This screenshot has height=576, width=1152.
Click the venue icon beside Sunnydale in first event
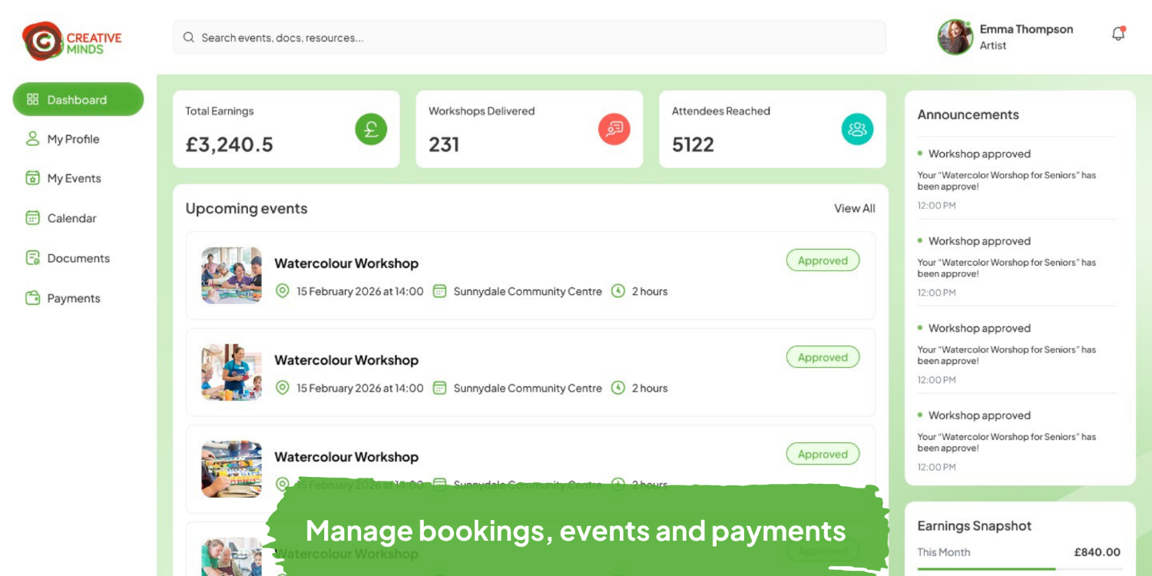[439, 291]
